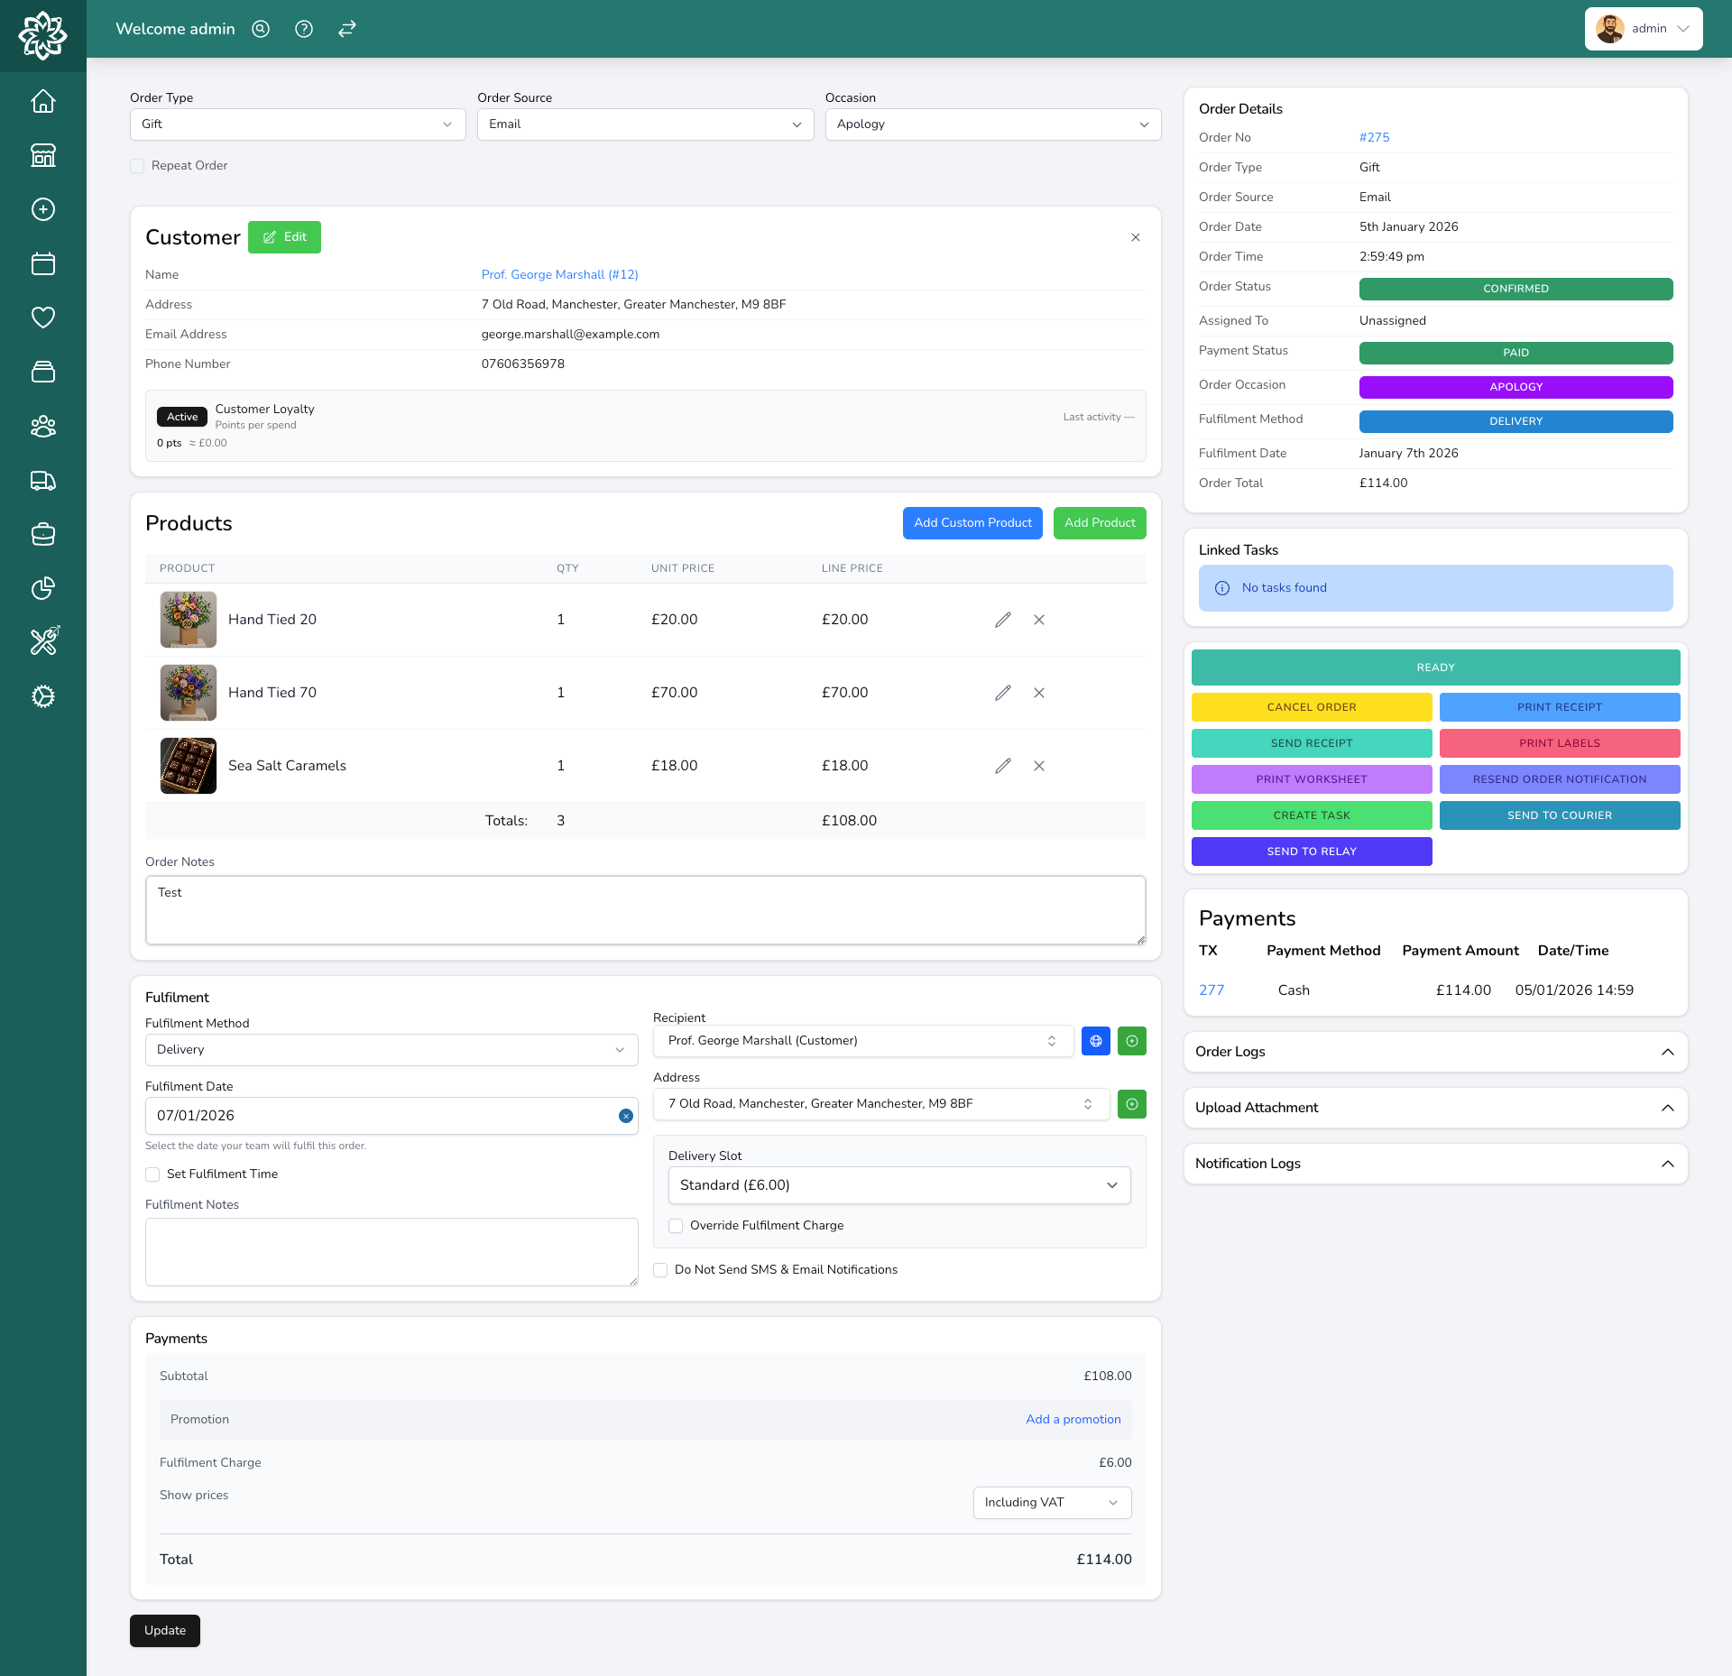The height and width of the screenshot is (1676, 1732).
Task: Tick the Repeat Order checkbox
Action: click(137, 166)
